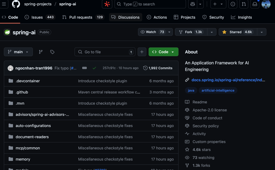Open commit hash 257c91c
Screen dimensions: 275x170
tap(109, 68)
